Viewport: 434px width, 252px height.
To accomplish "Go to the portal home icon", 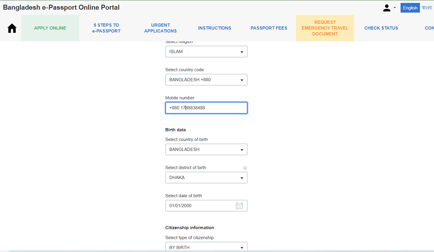I will click(x=12, y=28).
